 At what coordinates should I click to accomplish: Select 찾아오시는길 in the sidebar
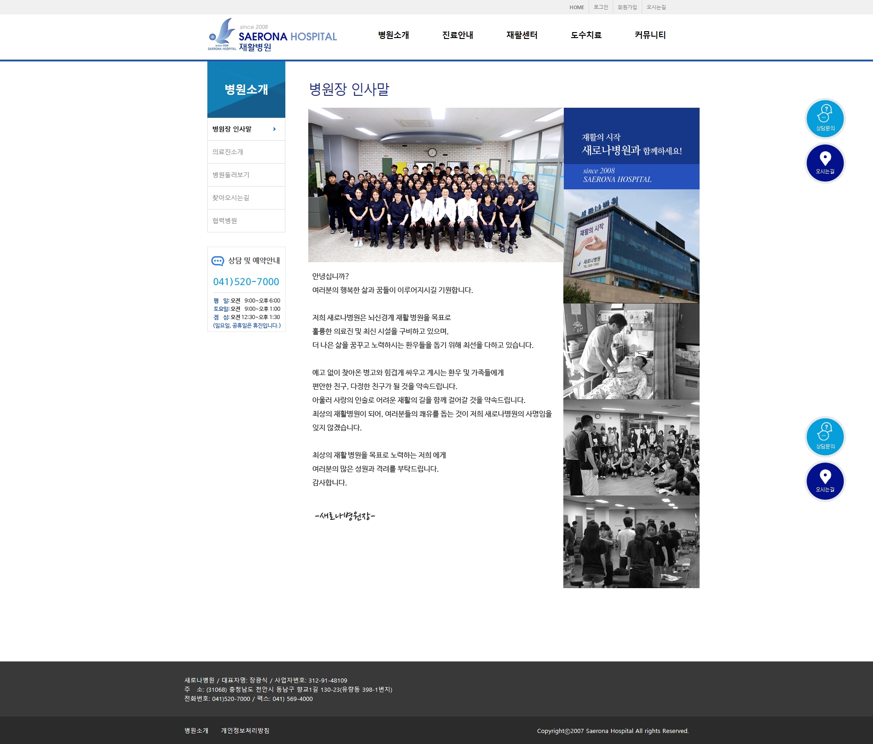(x=246, y=198)
